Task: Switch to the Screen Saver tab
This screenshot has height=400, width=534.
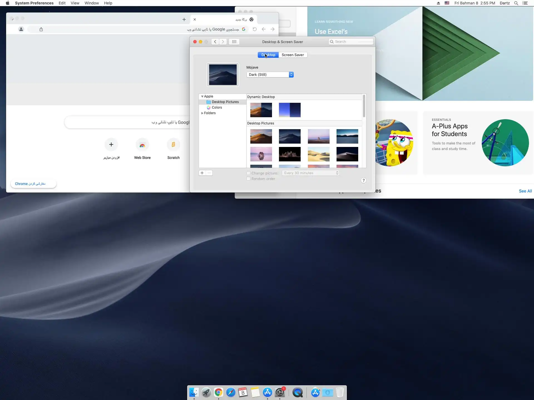Action: pyautogui.click(x=293, y=55)
